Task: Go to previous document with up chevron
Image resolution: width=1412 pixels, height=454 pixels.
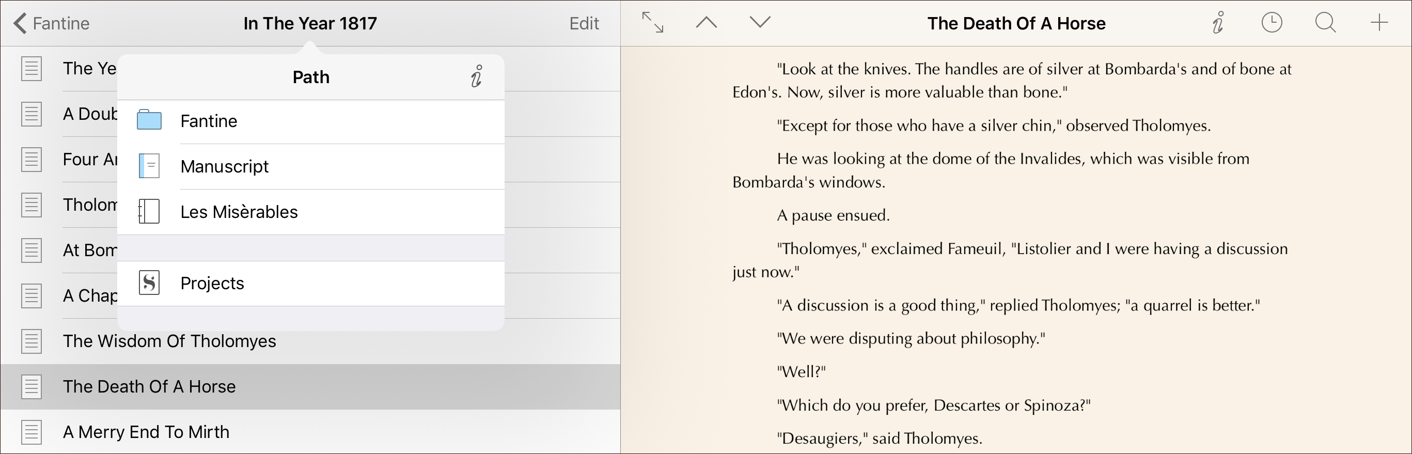Action: pyautogui.click(x=707, y=23)
